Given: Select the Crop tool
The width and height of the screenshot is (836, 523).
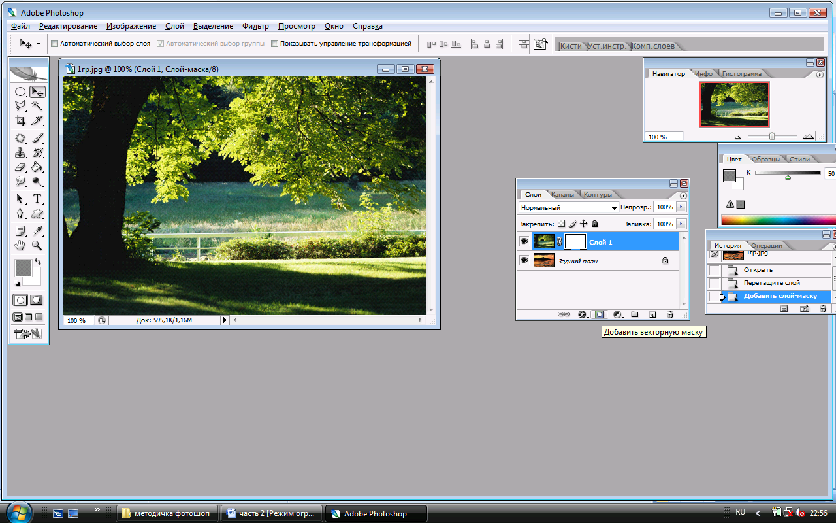Looking at the screenshot, I should pyautogui.click(x=20, y=120).
